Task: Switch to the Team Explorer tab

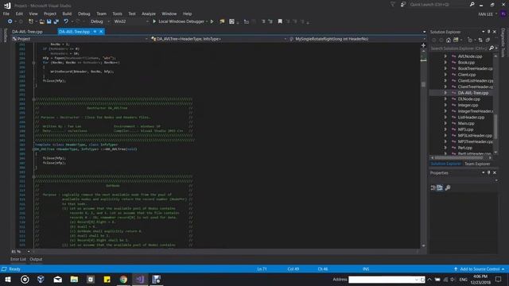Action: coord(477,164)
